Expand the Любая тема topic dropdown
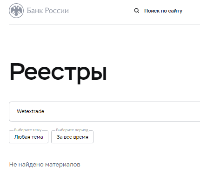 (x=28, y=137)
